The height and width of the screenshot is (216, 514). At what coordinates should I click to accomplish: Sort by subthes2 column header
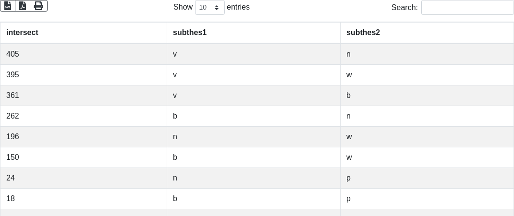point(363,33)
